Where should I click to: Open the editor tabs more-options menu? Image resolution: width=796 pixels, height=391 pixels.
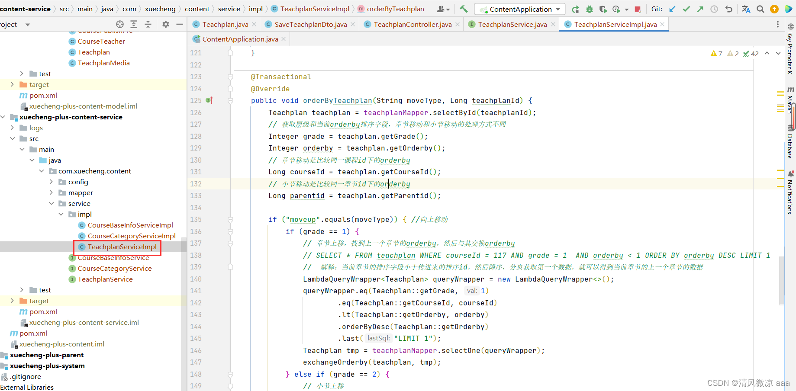[x=778, y=25]
